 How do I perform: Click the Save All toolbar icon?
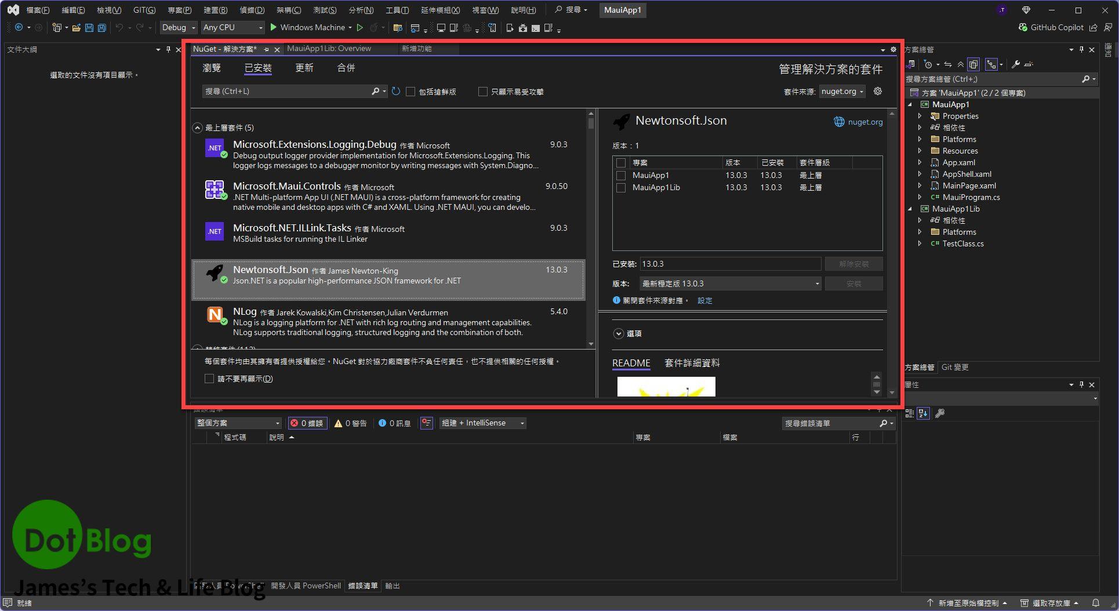[102, 28]
